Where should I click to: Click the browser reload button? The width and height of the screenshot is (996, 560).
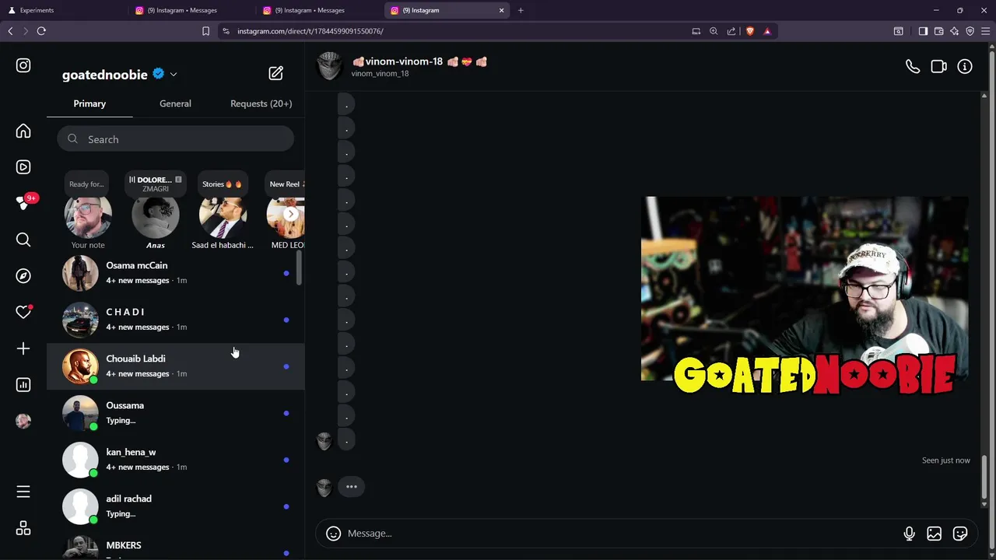(41, 31)
